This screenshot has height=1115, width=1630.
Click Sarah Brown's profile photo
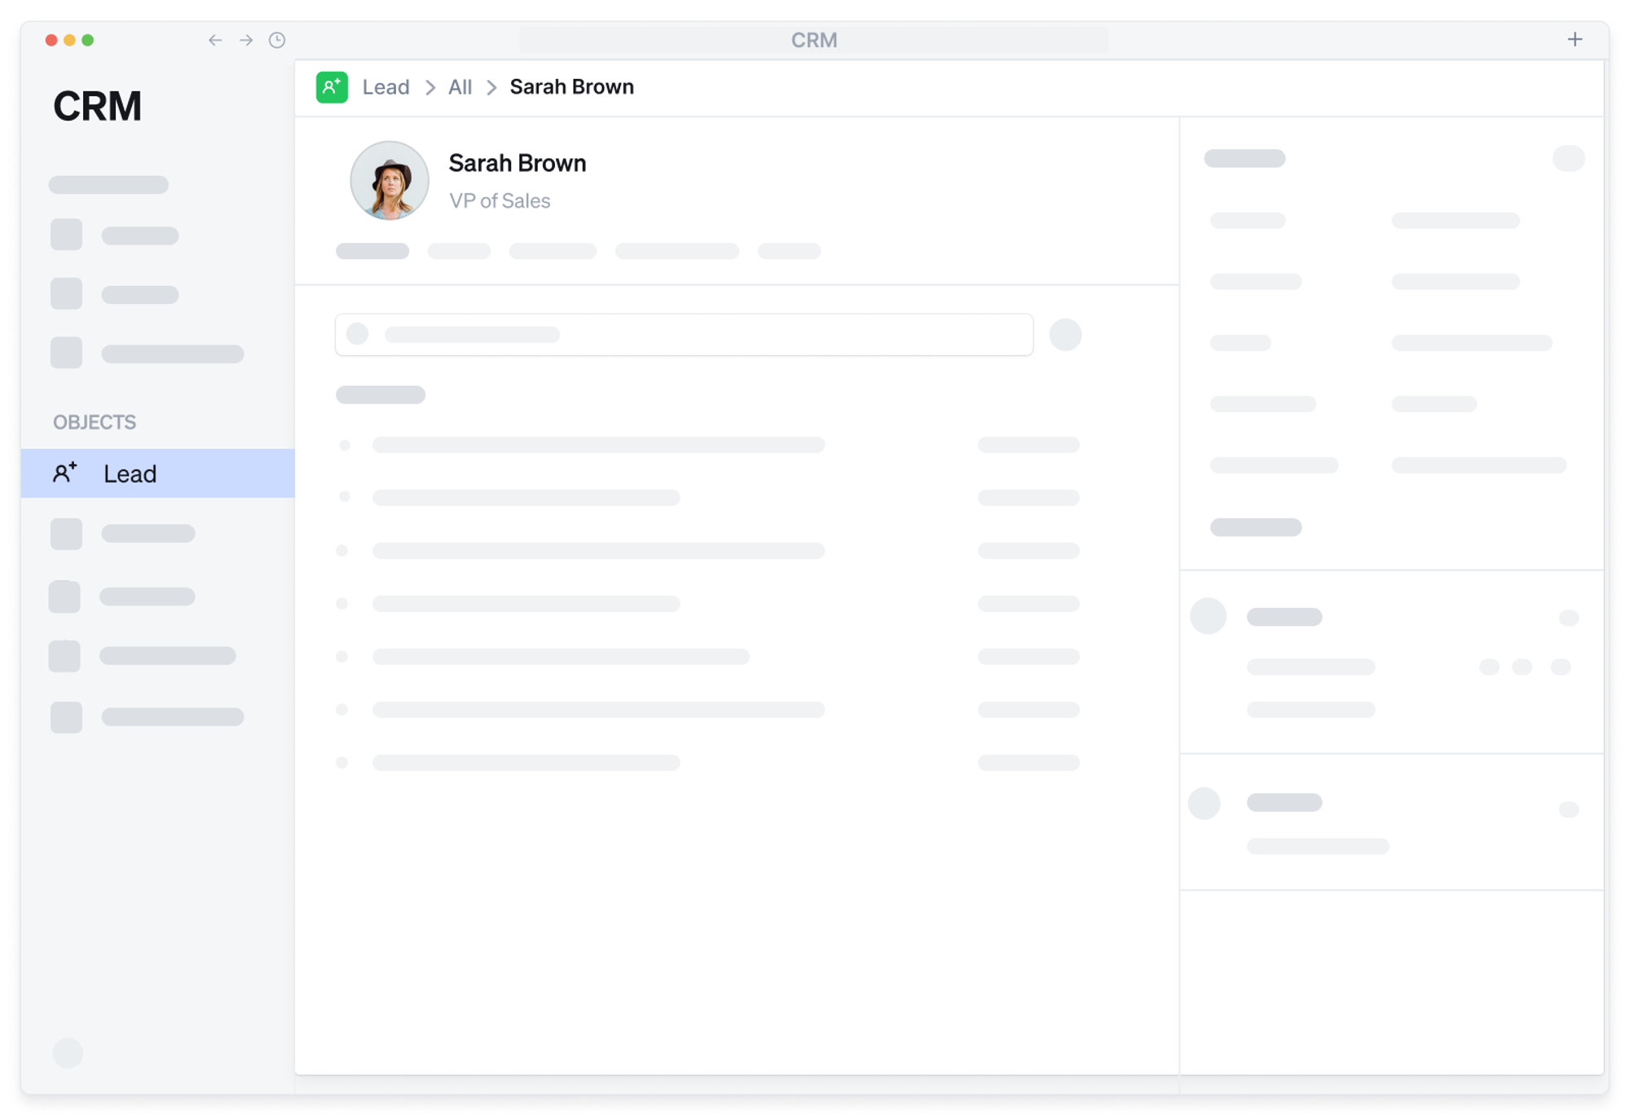coord(390,180)
